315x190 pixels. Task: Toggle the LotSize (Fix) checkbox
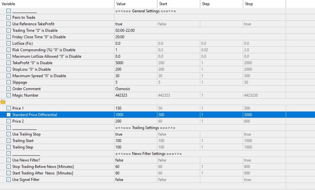point(8,43)
